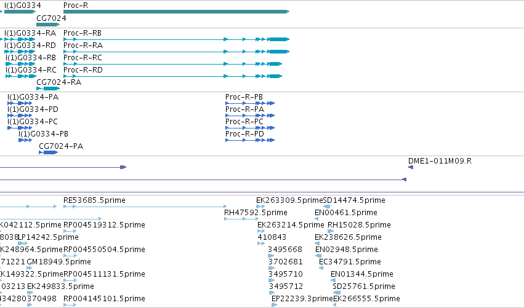524x308 pixels.
Task: Click the Proc-R-PB protein feature
Action: 250,103
